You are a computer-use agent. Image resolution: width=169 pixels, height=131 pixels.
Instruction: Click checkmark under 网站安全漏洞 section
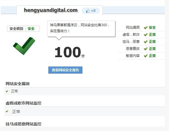7,91
